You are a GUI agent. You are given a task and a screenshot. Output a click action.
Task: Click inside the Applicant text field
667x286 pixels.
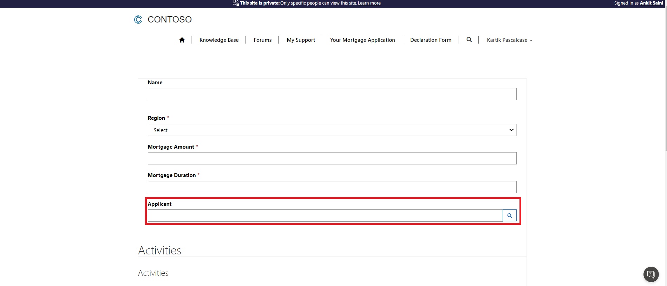(x=325, y=216)
